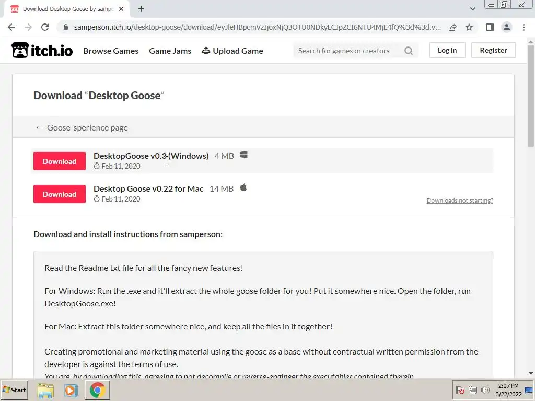The width and height of the screenshot is (535, 401).
Task: Open volume control tray icon
Action: [485, 390]
